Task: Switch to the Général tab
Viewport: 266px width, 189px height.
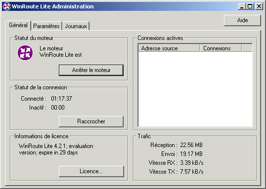Action: pyautogui.click(x=18, y=25)
